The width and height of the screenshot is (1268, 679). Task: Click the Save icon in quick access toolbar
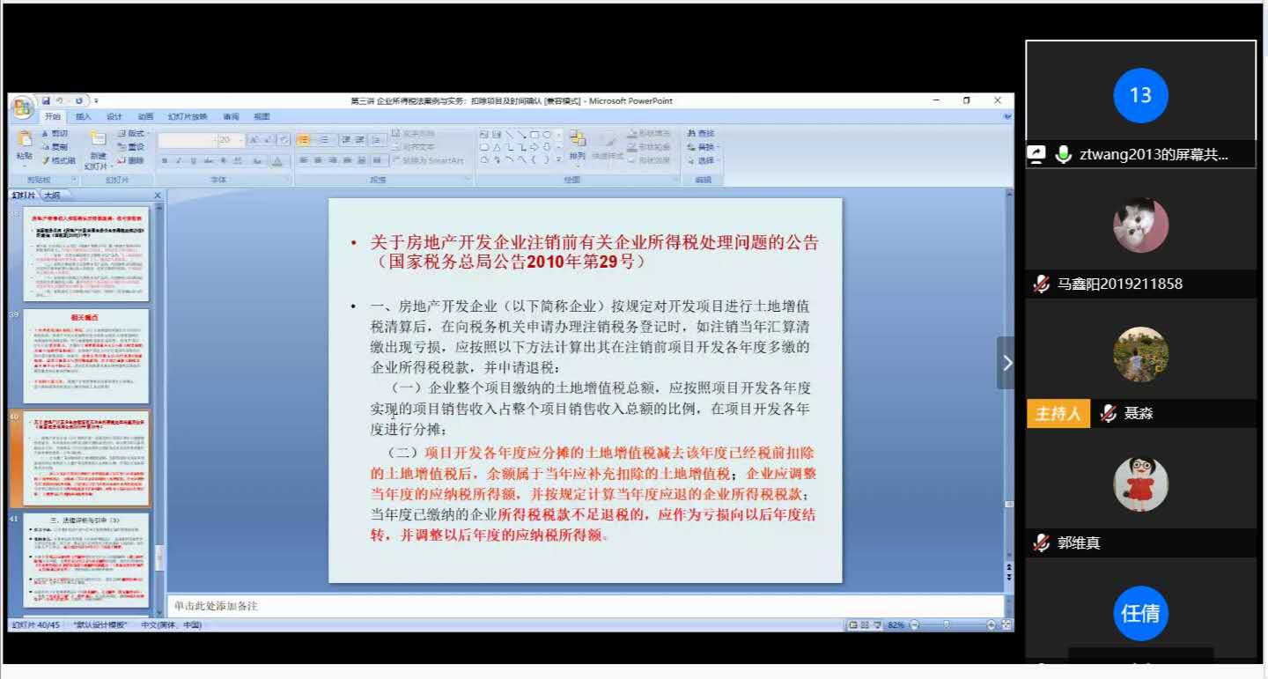click(x=46, y=101)
